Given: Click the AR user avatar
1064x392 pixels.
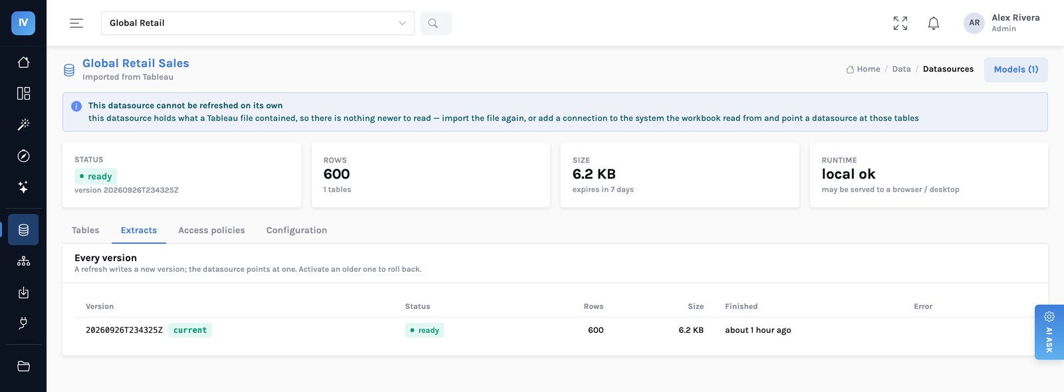Looking at the screenshot, I should point(974,23).
